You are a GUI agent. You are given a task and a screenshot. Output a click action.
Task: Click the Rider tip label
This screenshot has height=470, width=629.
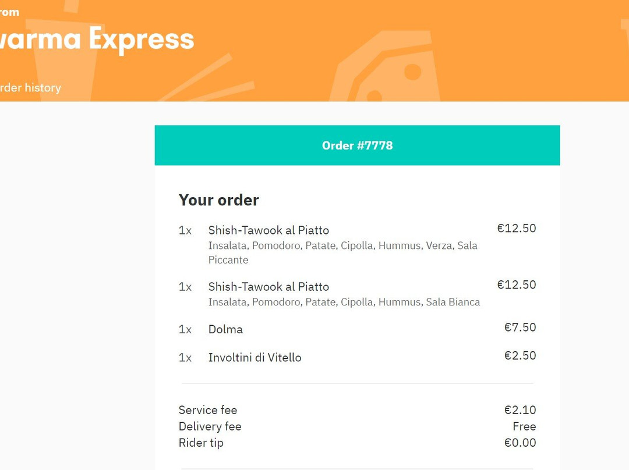coord(201,443)
